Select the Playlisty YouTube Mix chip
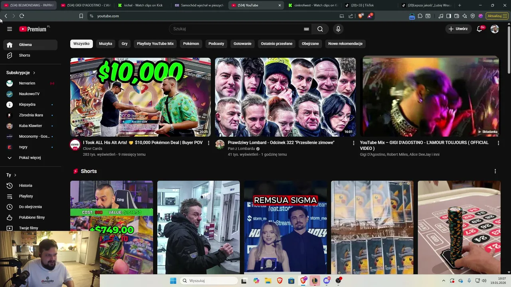511x287 pixels. [155, 44]
